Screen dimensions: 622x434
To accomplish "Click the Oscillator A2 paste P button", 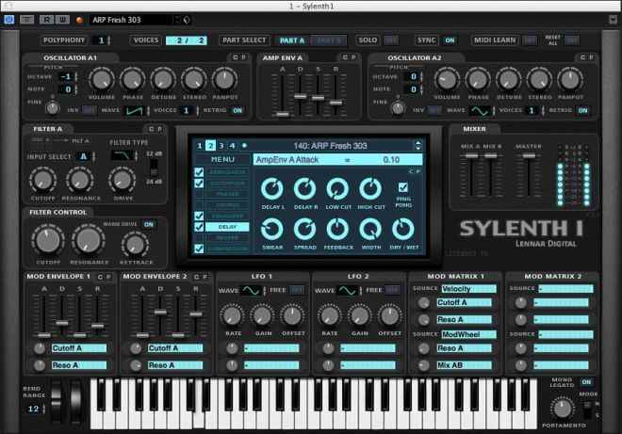I will pyautogui.click(x=591, y=57).
